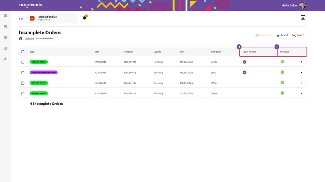Expand the 47sec order row chevron
Image resolution: width=325 pixels, height=182 pixels.
[x=301, y=83]
